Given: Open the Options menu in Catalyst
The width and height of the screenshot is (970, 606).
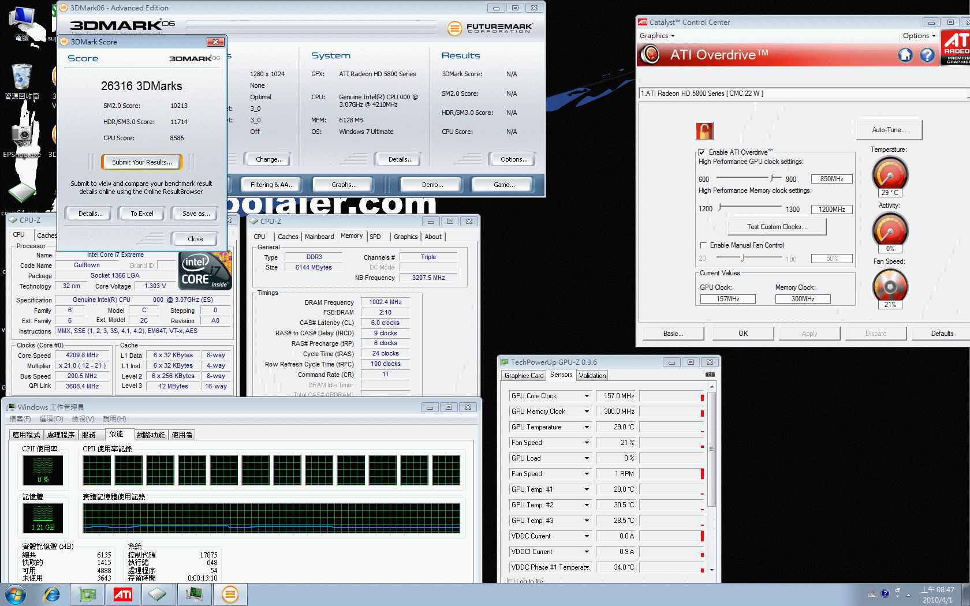Looking at the screenshot, I should [919, 36].
